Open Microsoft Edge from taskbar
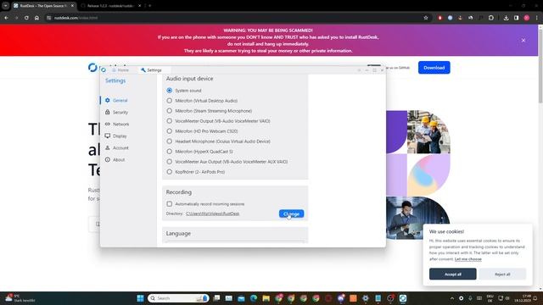543x305 pixels. [254, 298]
